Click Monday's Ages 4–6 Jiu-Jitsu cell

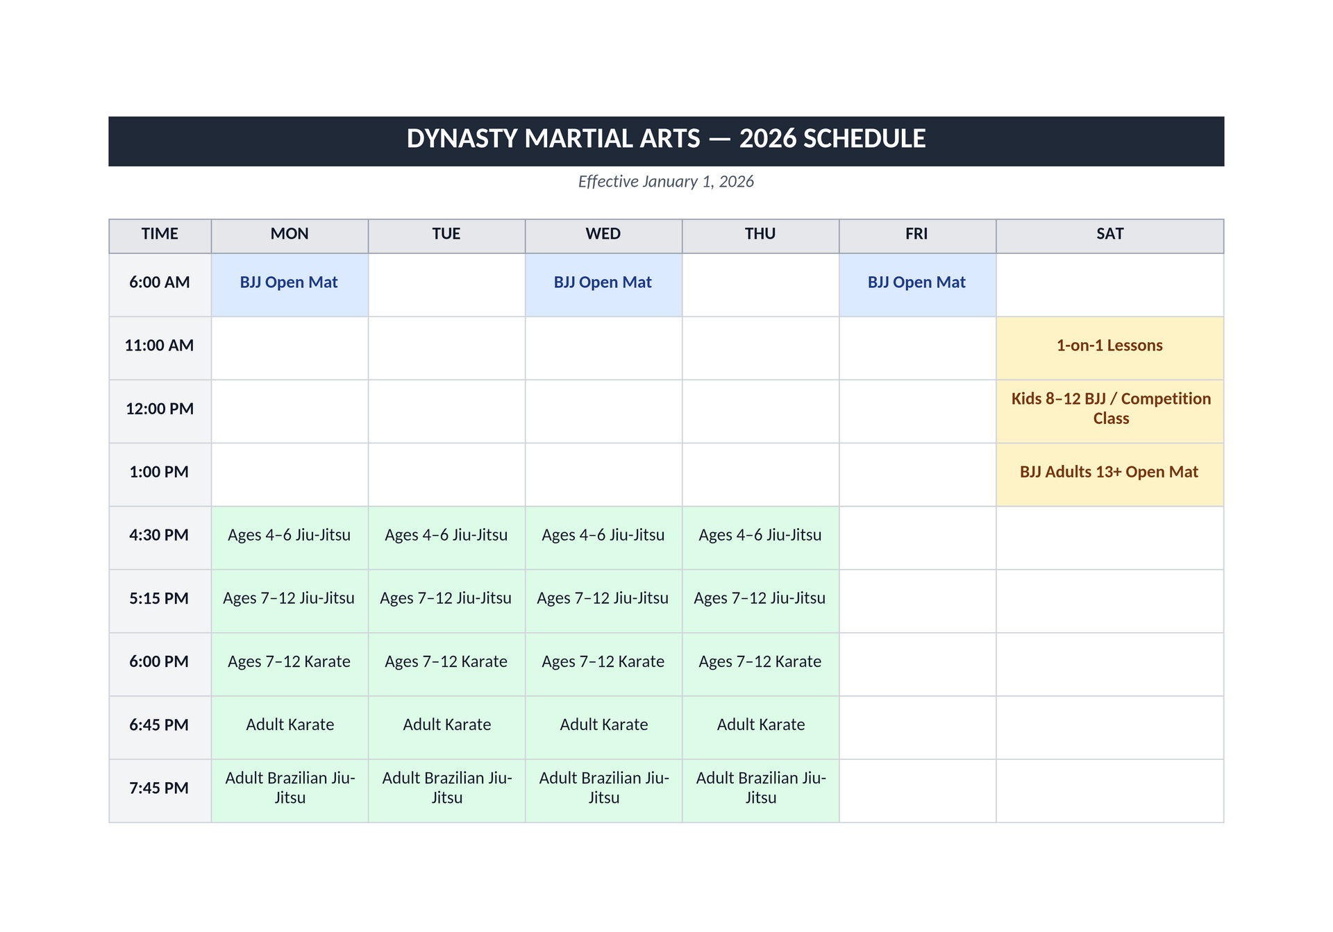[290, 538]
